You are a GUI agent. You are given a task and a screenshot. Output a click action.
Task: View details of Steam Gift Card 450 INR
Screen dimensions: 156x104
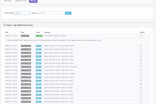[x=141, y=49]
